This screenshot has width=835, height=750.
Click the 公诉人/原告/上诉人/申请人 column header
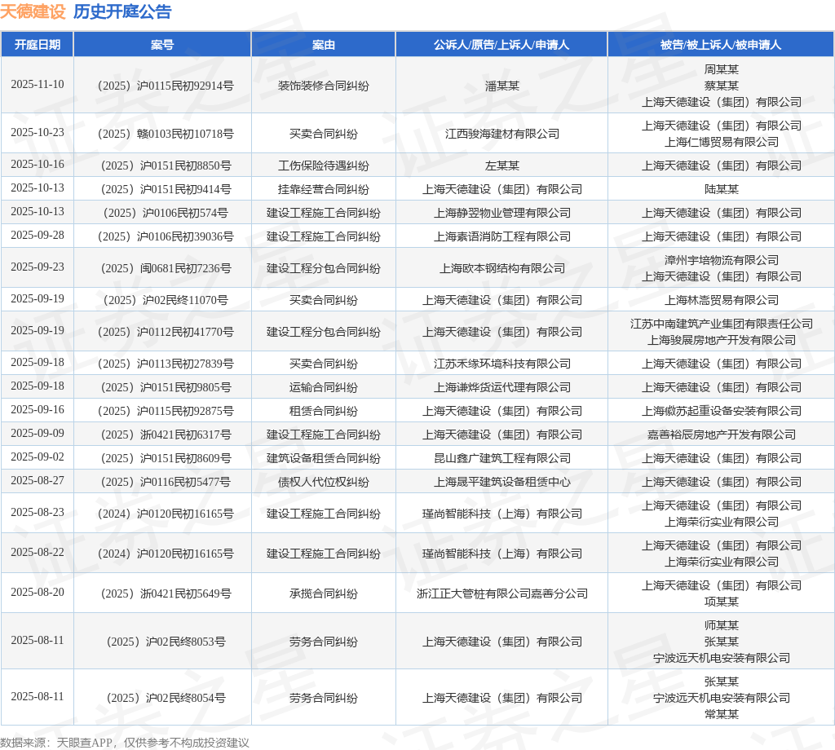[501, 45]
